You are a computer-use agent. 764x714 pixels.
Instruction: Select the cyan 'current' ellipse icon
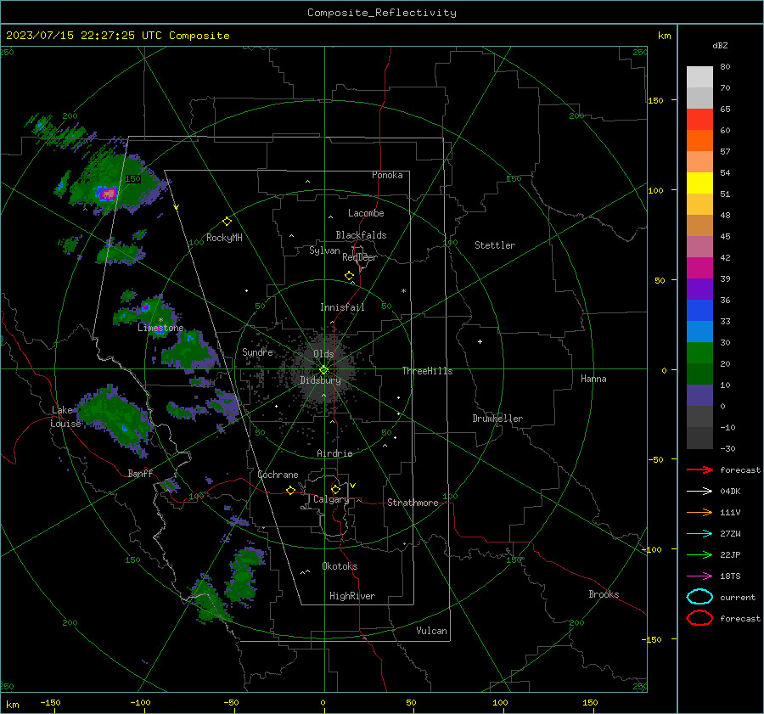699,597
